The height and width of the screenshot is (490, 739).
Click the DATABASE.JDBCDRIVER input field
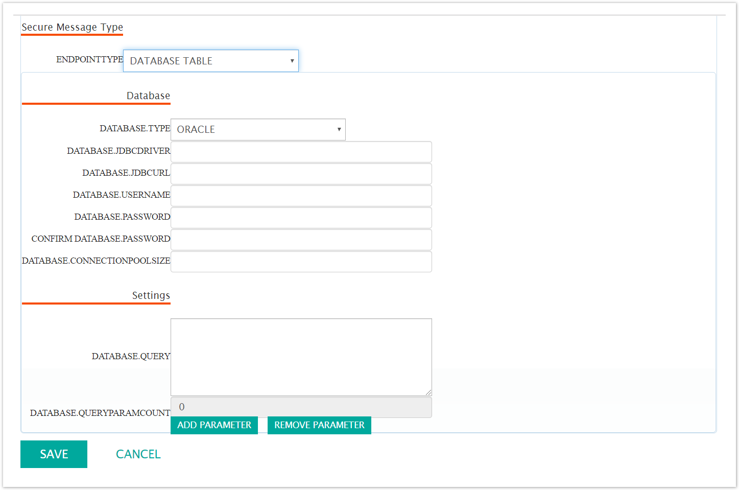tap(301, 151)
